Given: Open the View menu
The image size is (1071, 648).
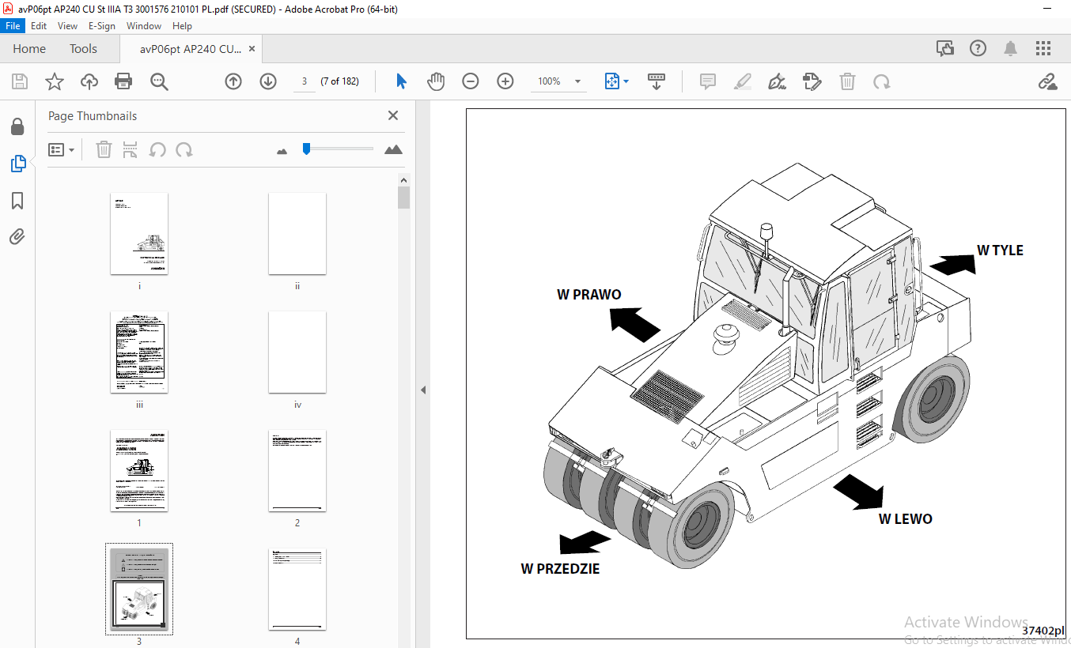Looking at the screenshot, I should coord(67,26).
